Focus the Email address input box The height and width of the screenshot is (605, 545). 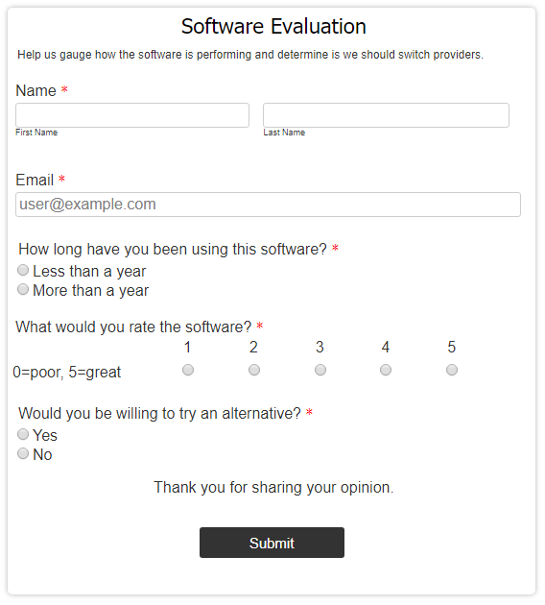pyautogui.click(x=268, y=205)
